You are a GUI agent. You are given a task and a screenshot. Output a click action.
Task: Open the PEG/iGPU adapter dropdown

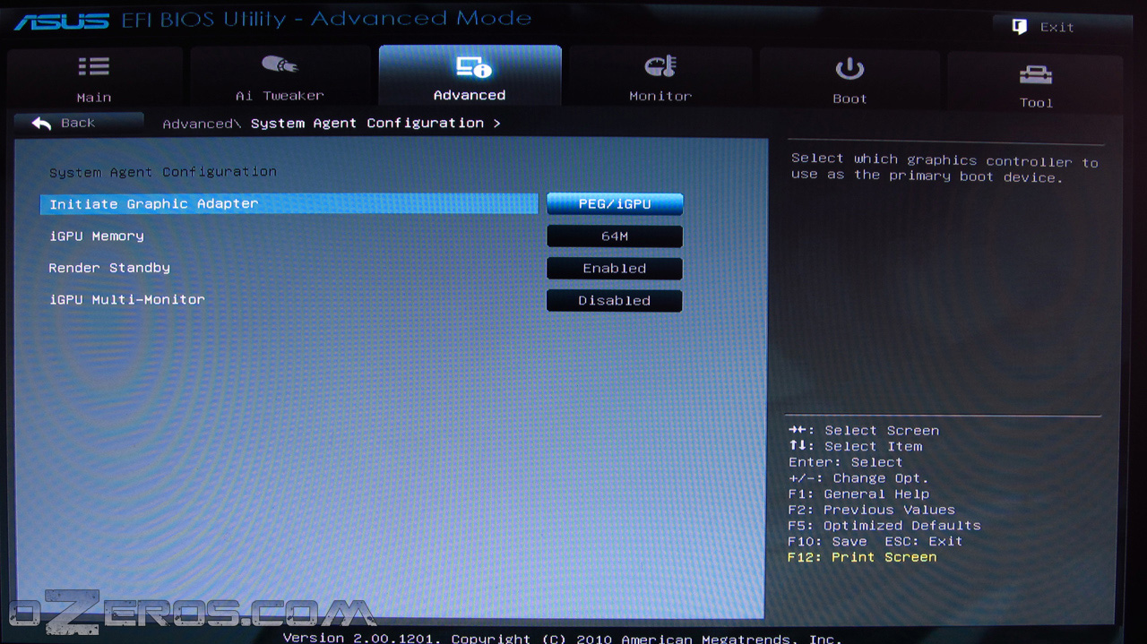click(x=615, y=204)
